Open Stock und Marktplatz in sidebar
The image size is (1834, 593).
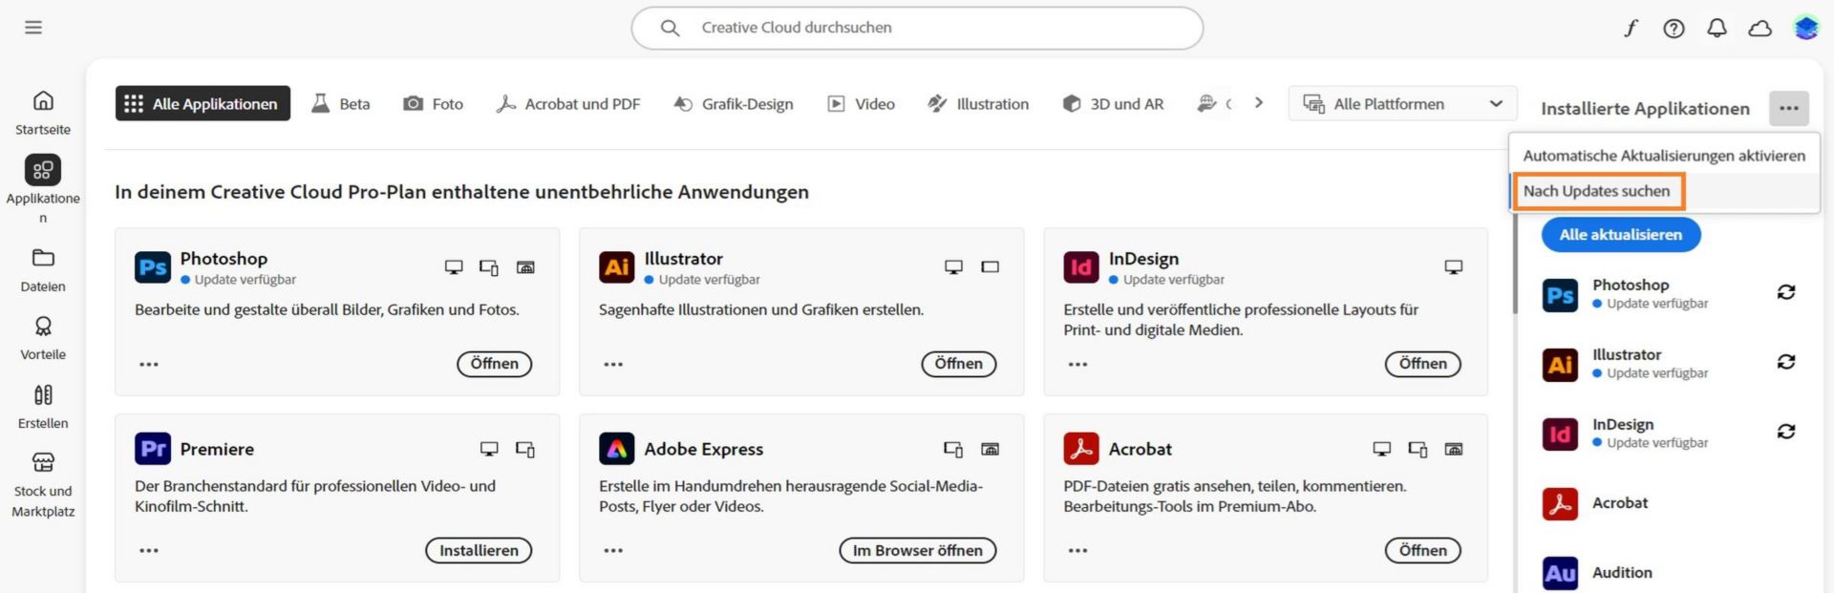pyautogui.click(x=43, y=485)
